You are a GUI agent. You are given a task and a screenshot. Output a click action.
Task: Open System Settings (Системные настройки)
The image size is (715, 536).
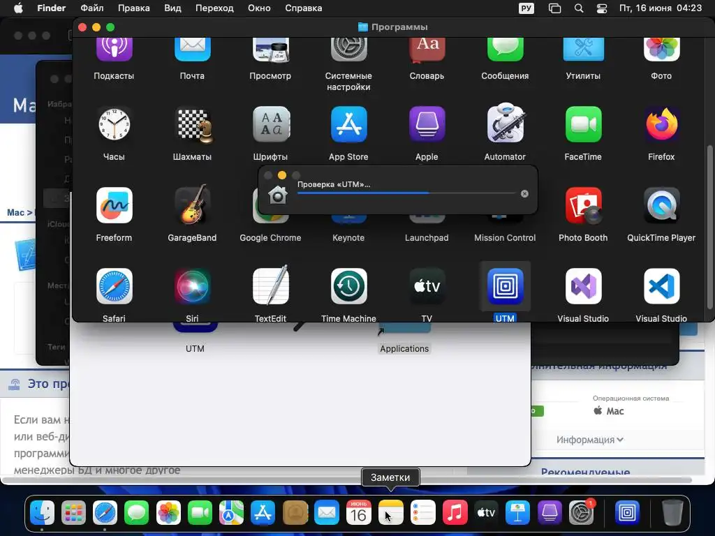click(349, 50)
